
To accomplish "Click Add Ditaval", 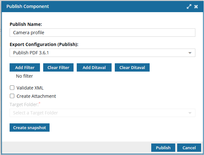I will coord(94,67).
